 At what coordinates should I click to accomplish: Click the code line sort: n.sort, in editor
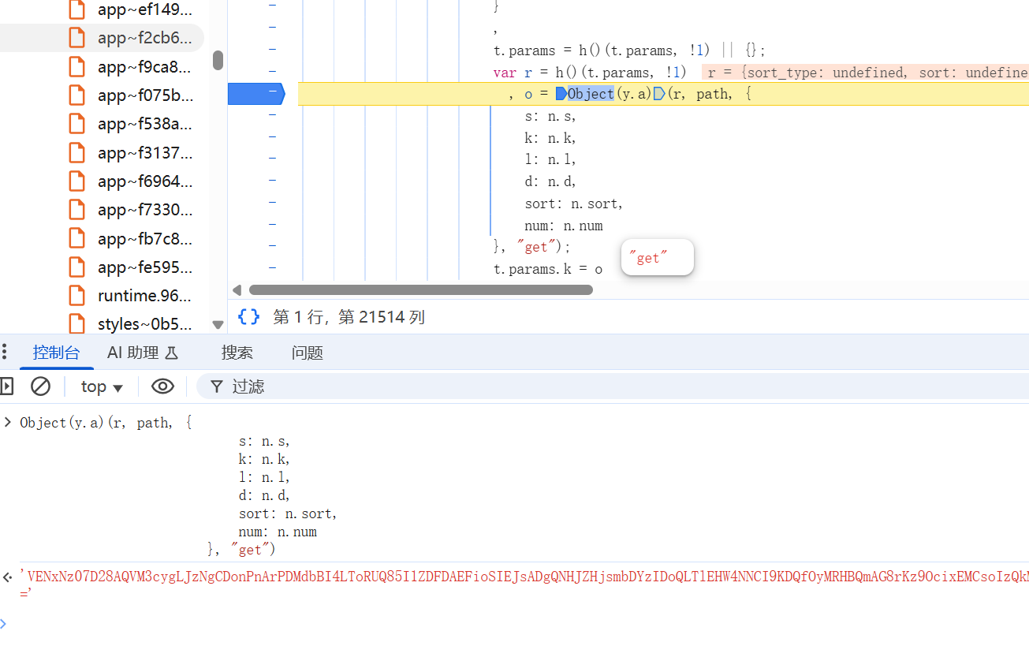tap(573, 203)
